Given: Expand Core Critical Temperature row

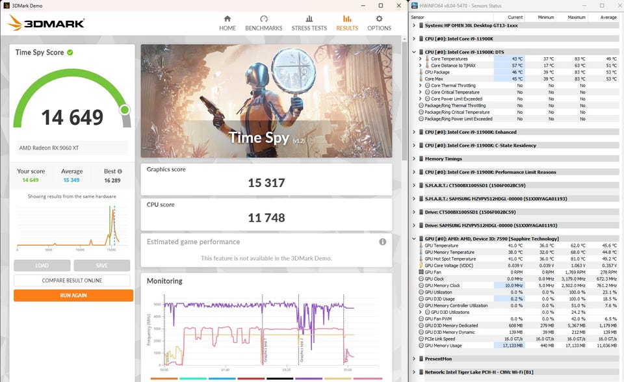Looking at the screenshot, I should point(421,92).
